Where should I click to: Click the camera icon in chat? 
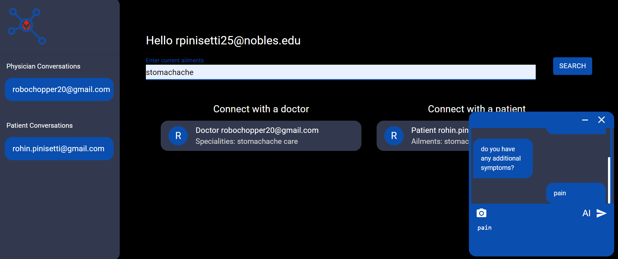(x=481, y=213)
